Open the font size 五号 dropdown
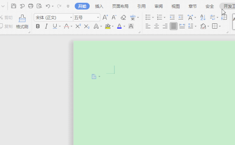 click(98, 18)
